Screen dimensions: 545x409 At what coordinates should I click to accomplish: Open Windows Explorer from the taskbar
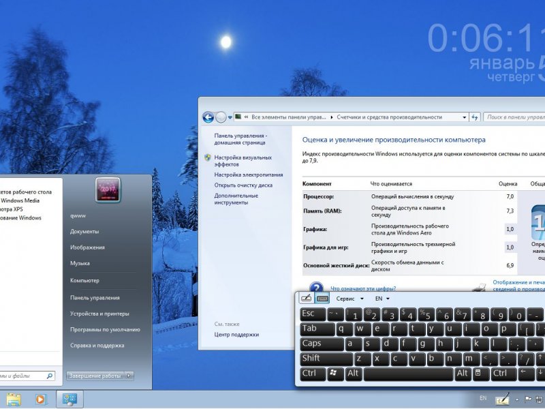[x=14, y=399]
